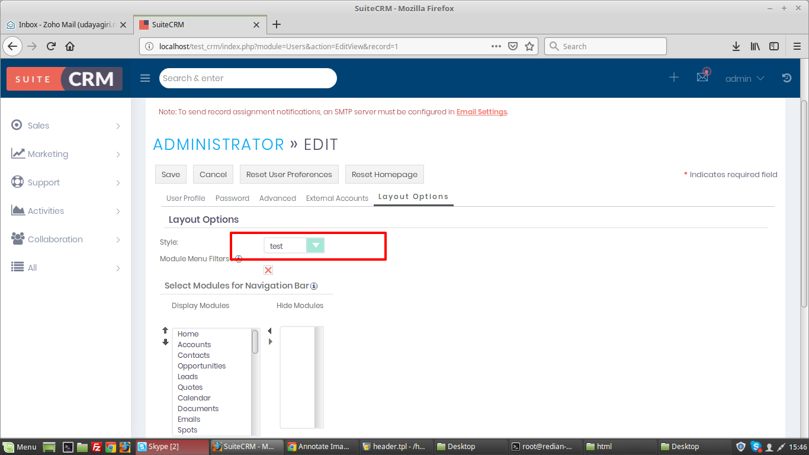809x455 pixels.
Task: Expand the All sidebar section
Action: pyautogui.click(x=66, y=268)
